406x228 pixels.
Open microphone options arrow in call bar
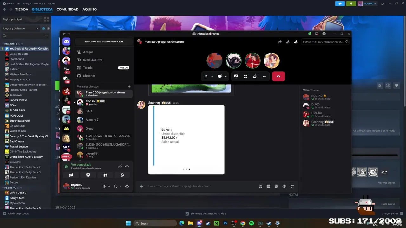pos(212,76)
